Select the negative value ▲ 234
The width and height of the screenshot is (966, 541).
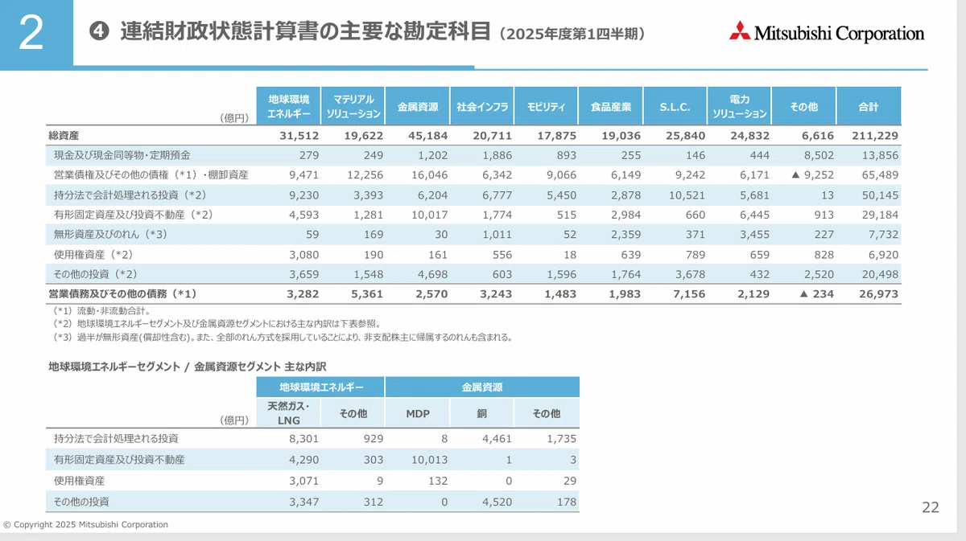click(x=815, y=294)
